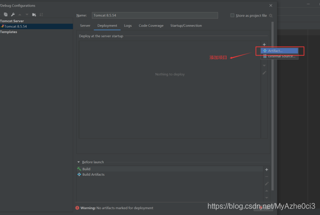Open edit templates wrench icon
The image size is (320, 215).
tap(13, 14)
